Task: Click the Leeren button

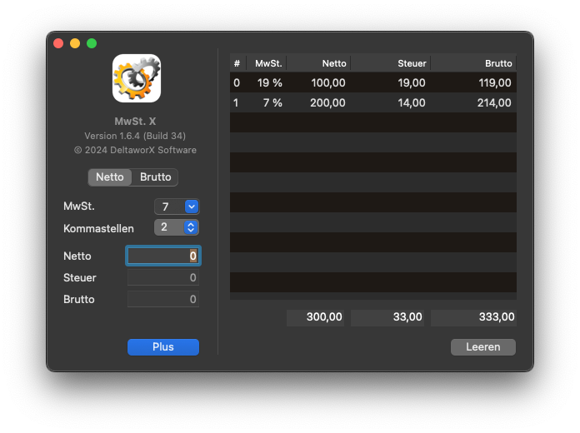Action: point(483,347)
